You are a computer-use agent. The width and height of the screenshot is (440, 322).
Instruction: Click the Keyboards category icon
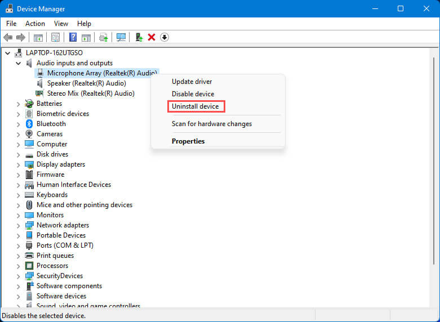click(29, 195)
